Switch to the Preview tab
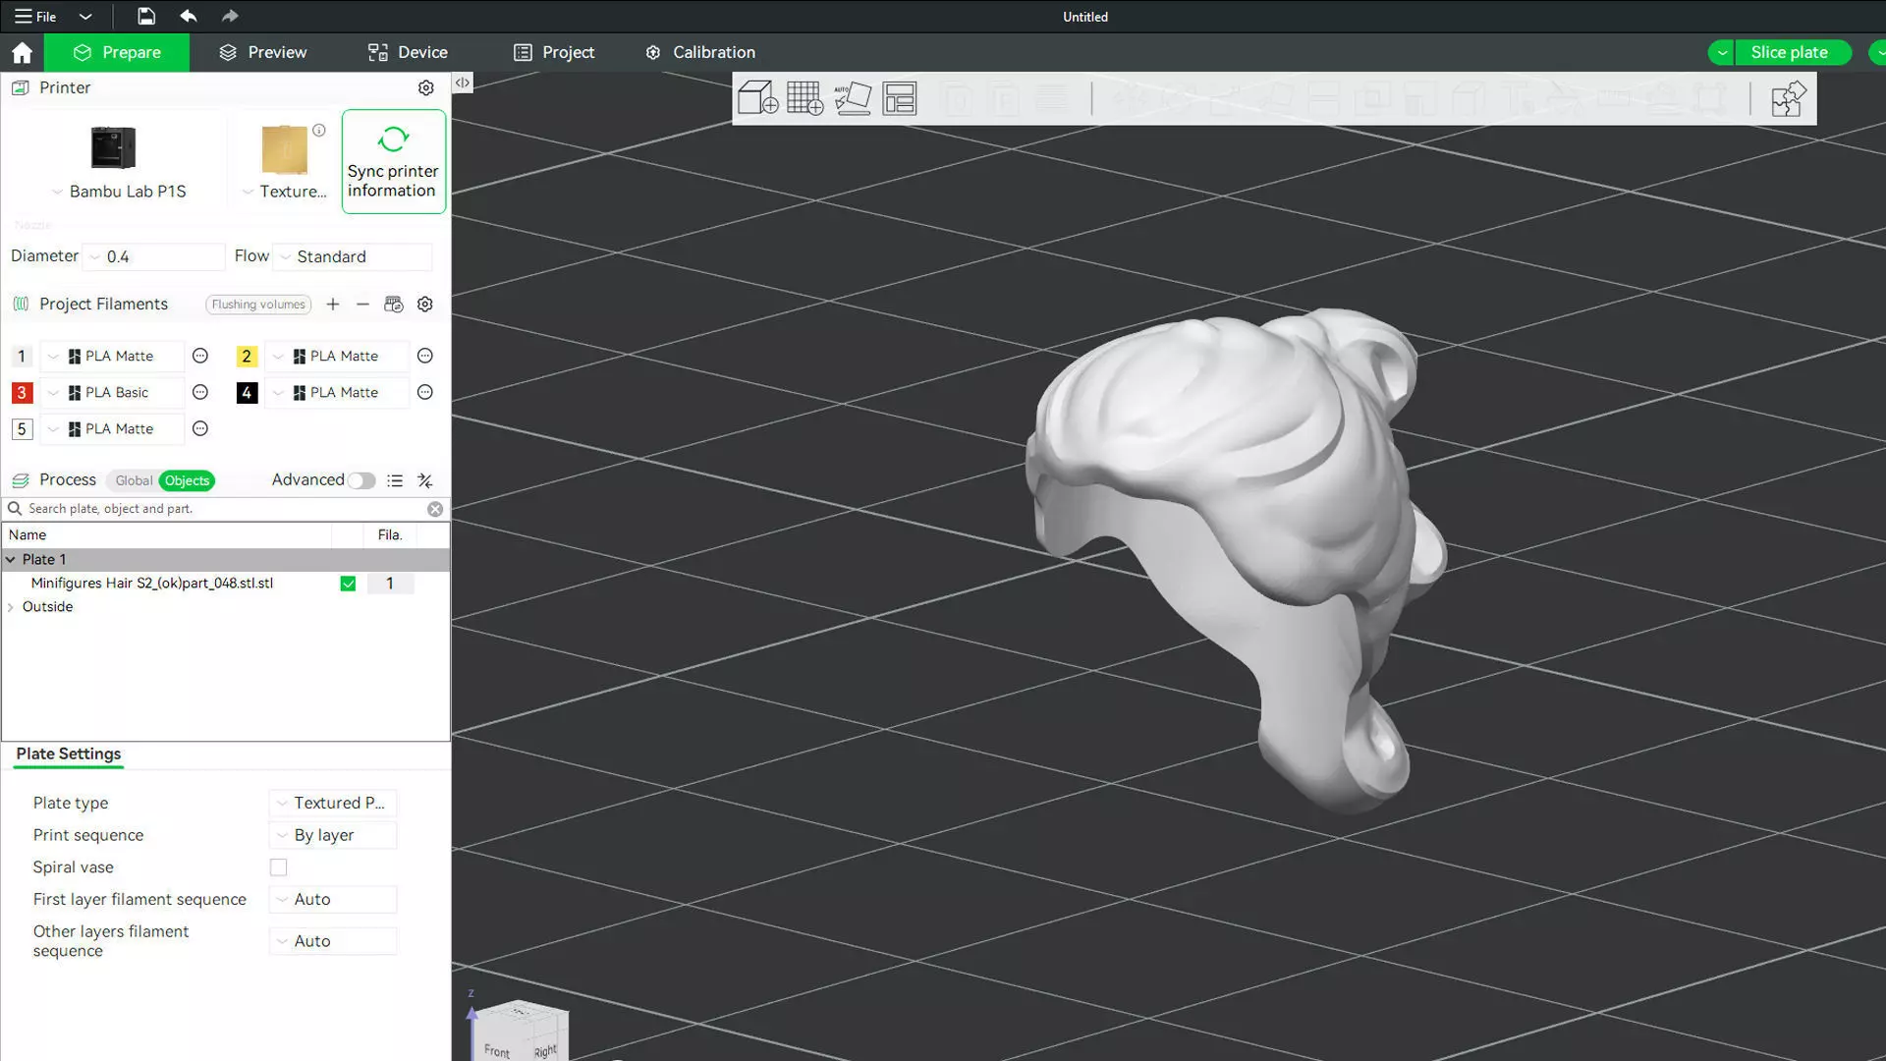Screen dimensions: 1886x1061 pyautogui.click(x=262, y=52)
